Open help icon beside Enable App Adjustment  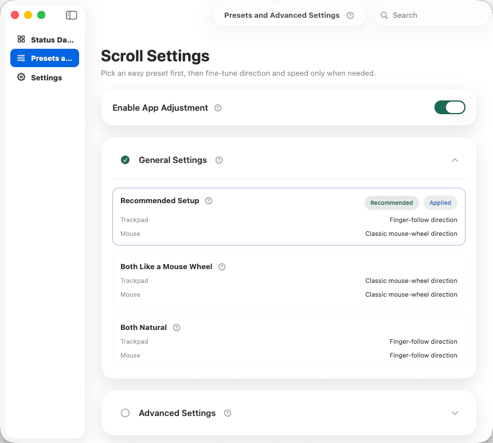[x=218, y=108]
